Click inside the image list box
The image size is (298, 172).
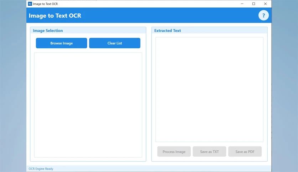[x=88, y=105]
